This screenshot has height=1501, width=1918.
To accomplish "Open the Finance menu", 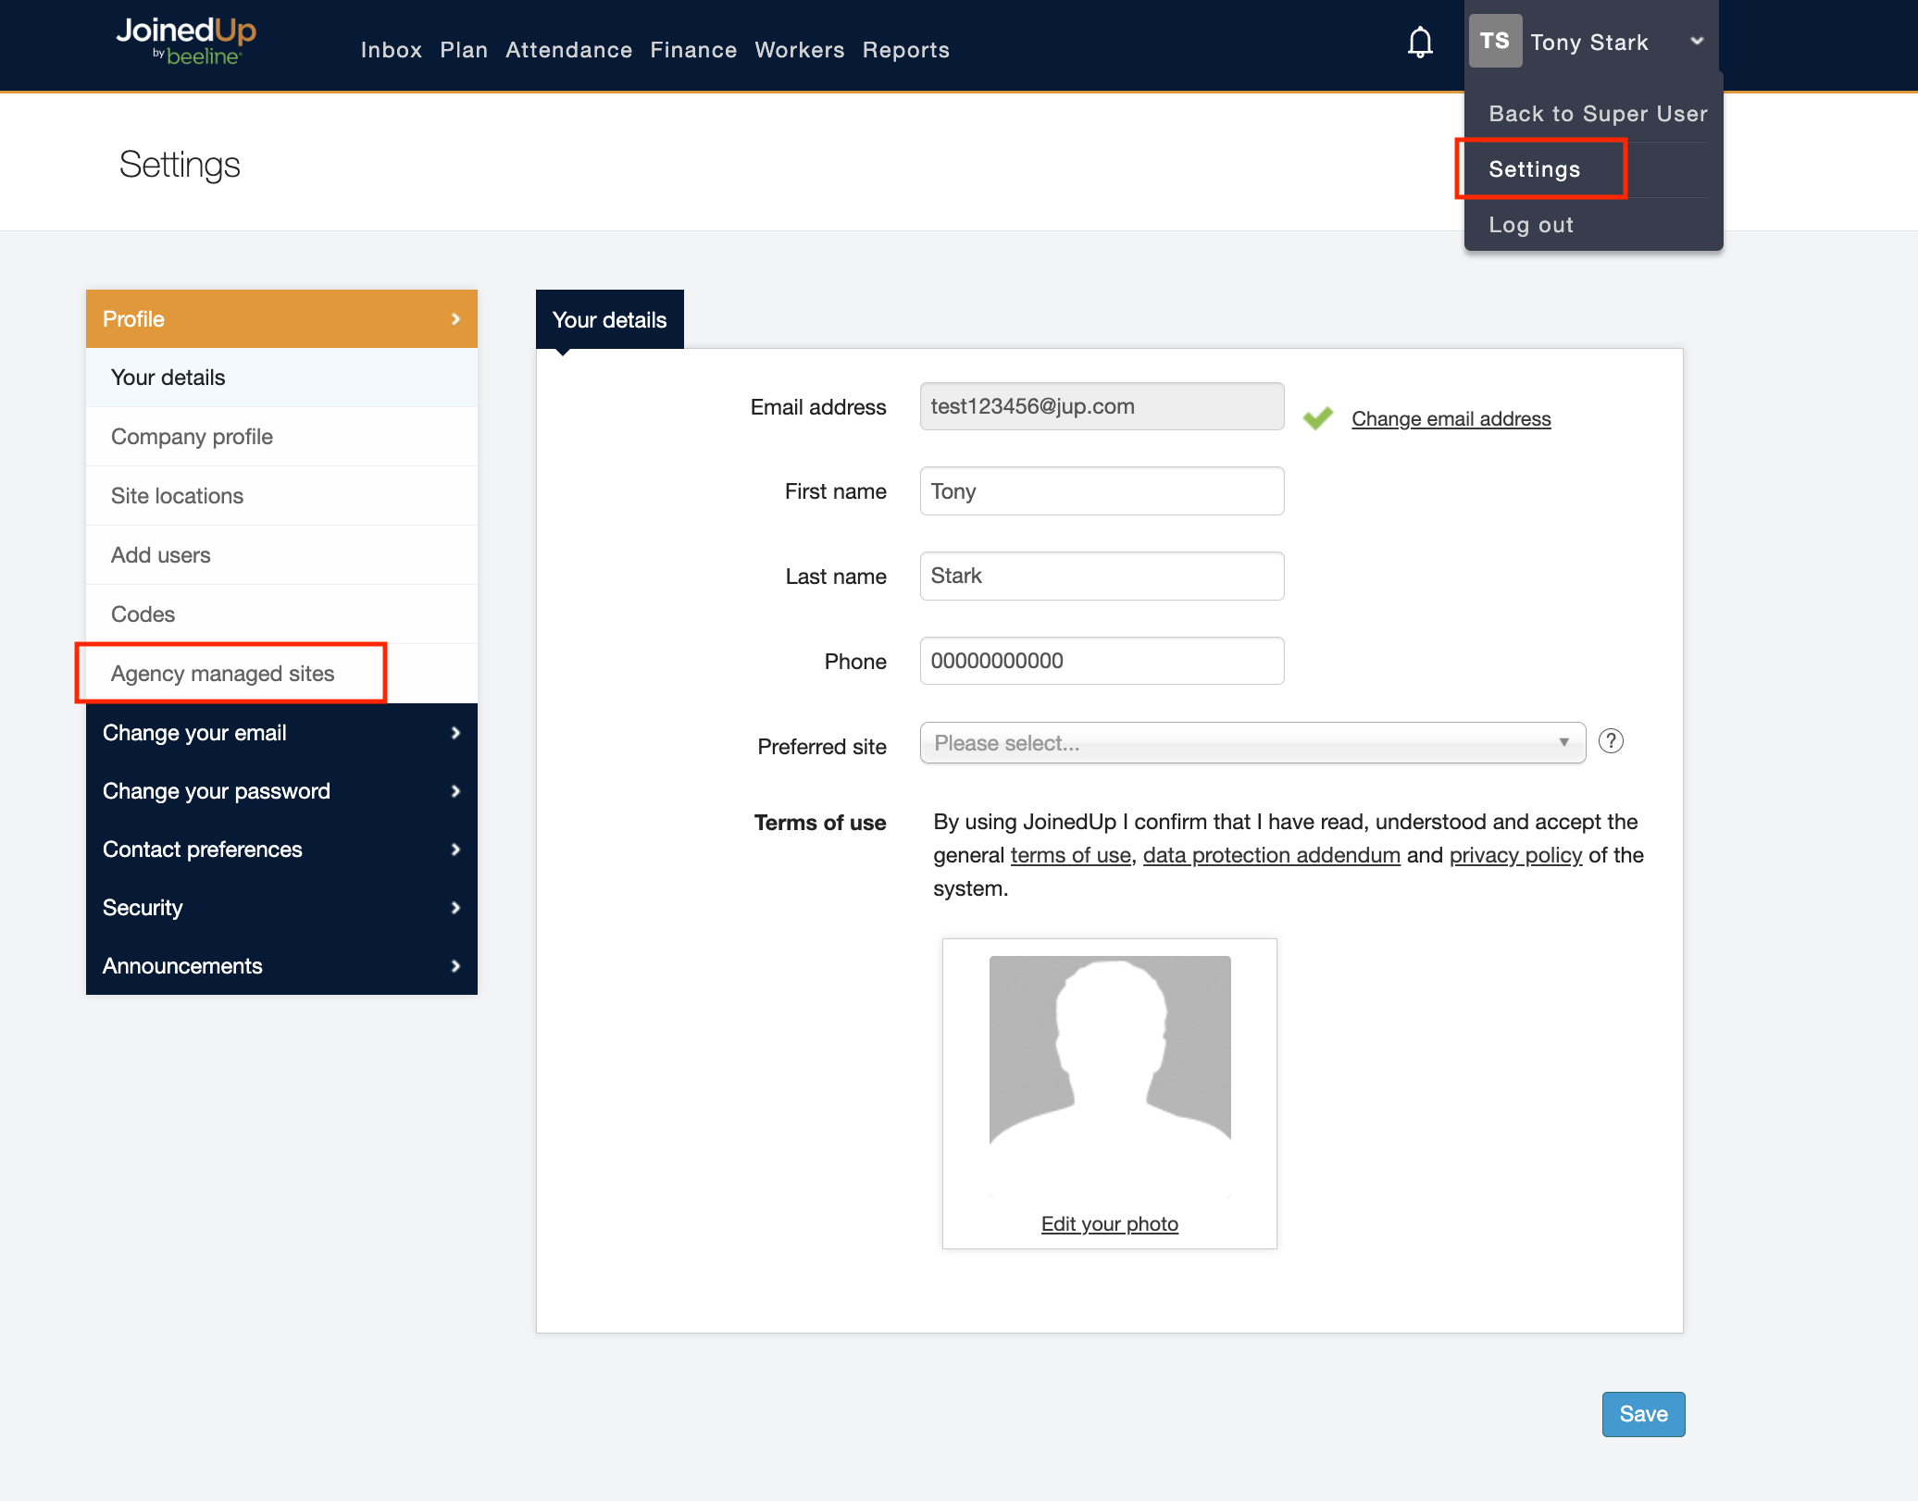I will [693, 50].
